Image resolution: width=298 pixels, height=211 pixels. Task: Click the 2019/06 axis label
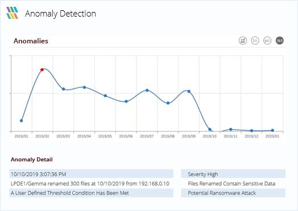pos(126,136)
